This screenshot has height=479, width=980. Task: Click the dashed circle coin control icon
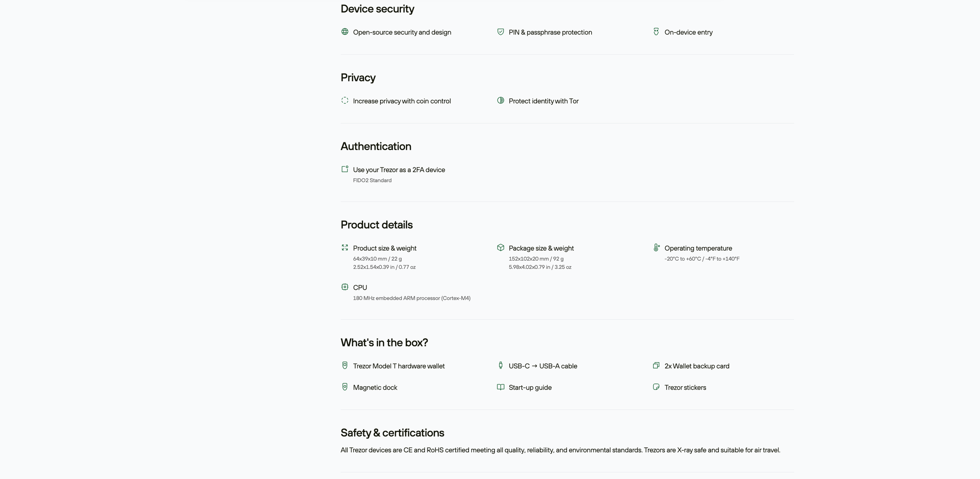[345, 100]
